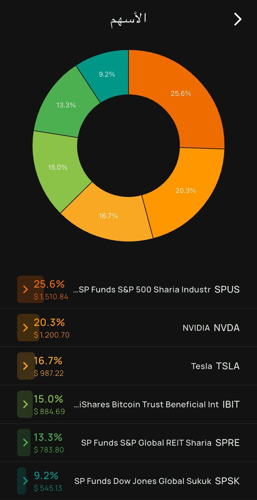This screenshot has height=500, width=257.
Task: Open the Tesla TSLA holding
Action: tap(215, 366)
